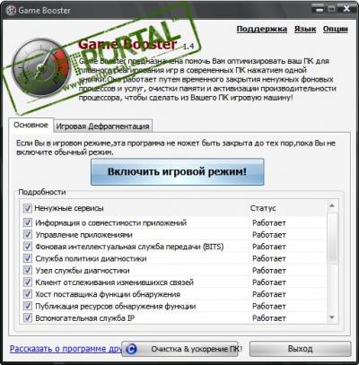Click Включить игровой режим! button
Image resolution: width=359 pixels, height=365 pixels.
(x=177, y=172)
